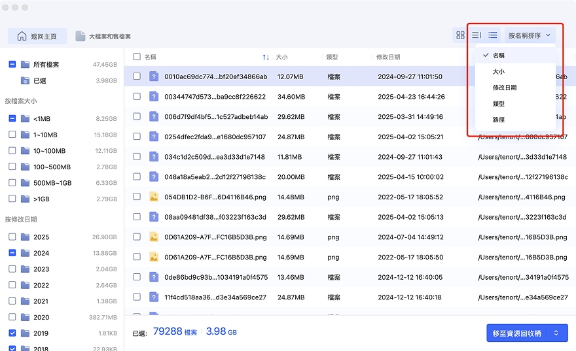Check the select-all checkbox beside 名稱 header

[137, 57]
